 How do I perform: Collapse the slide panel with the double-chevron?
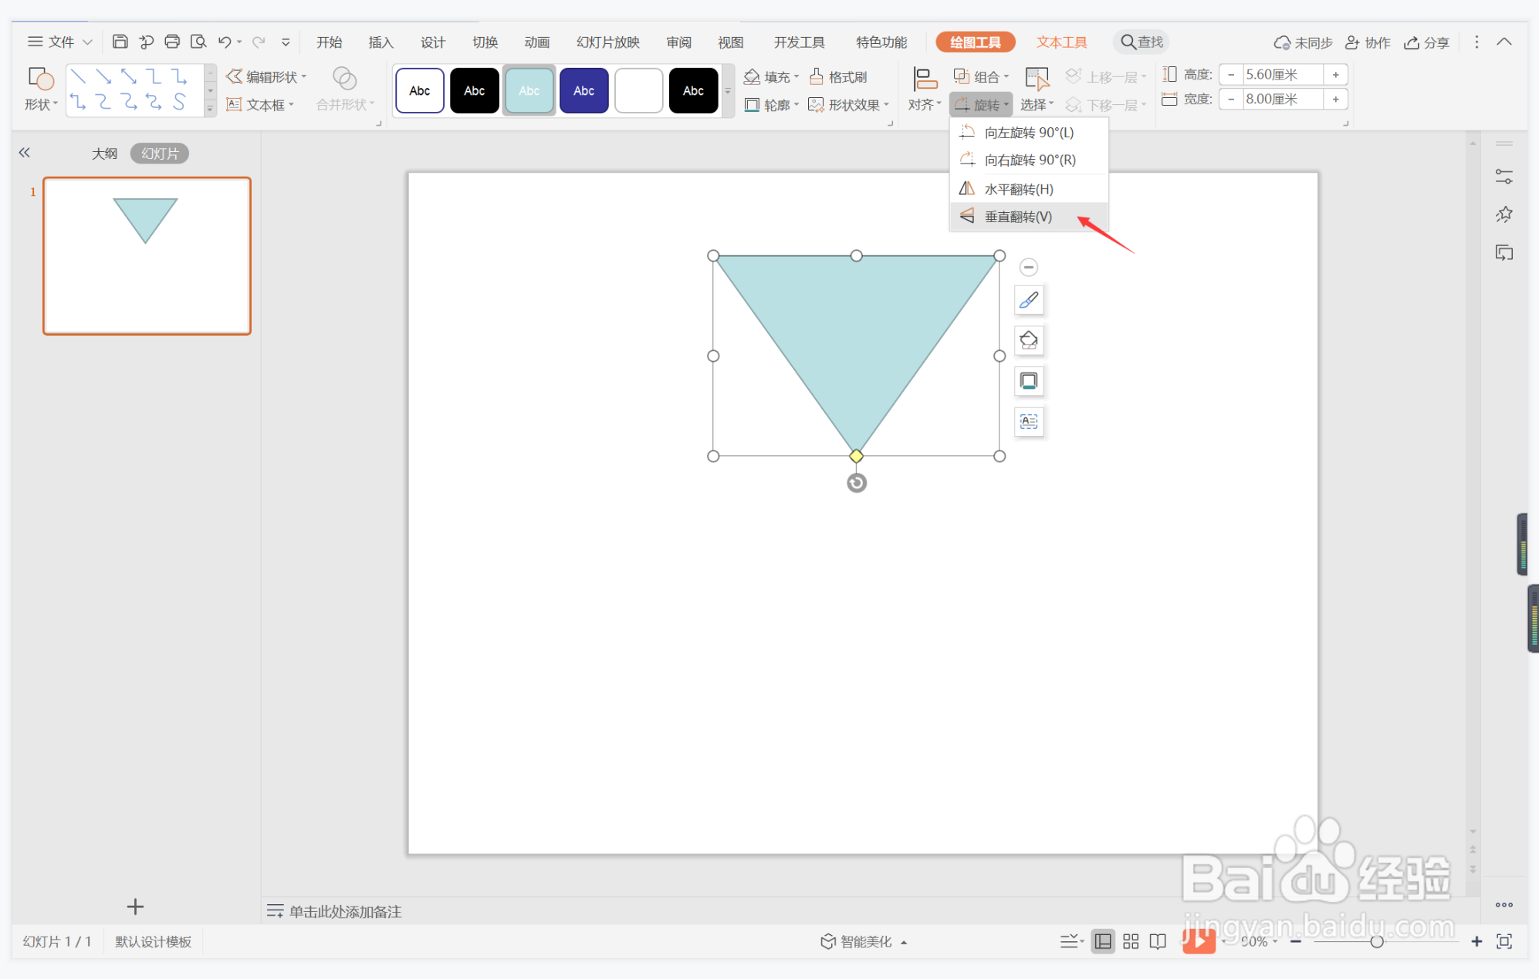point(25,153)
